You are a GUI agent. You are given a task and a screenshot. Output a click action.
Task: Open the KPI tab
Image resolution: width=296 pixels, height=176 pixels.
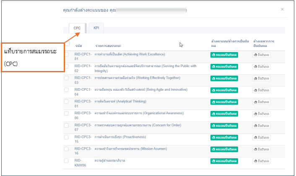[96, 28]
